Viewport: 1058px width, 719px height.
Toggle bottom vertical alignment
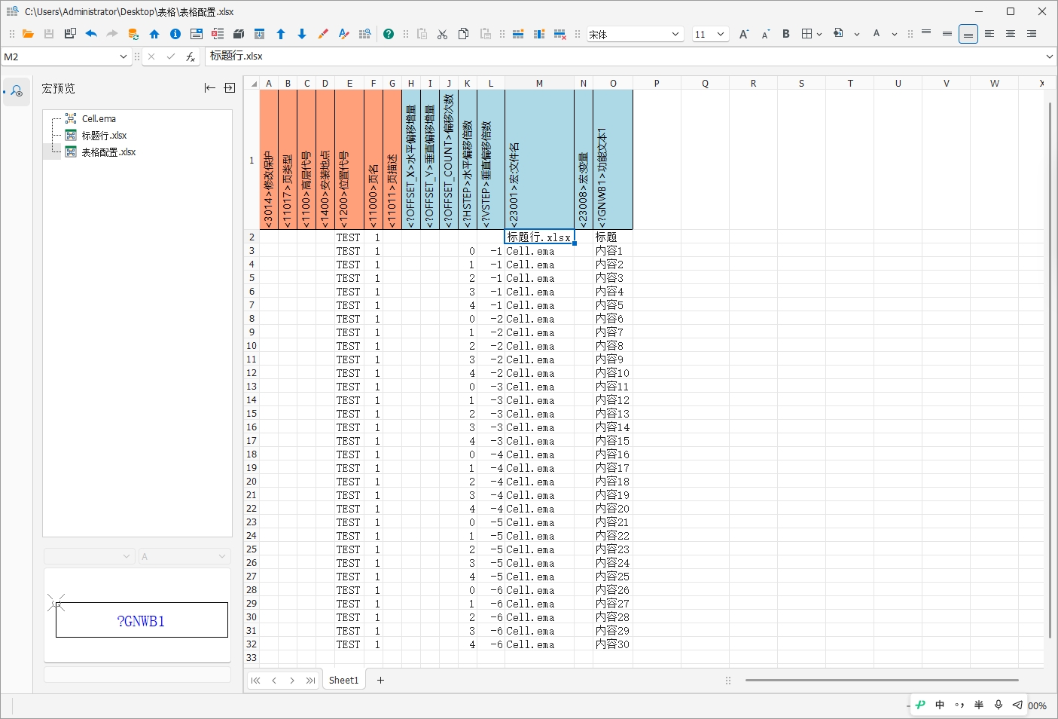[x=968, y=34]
